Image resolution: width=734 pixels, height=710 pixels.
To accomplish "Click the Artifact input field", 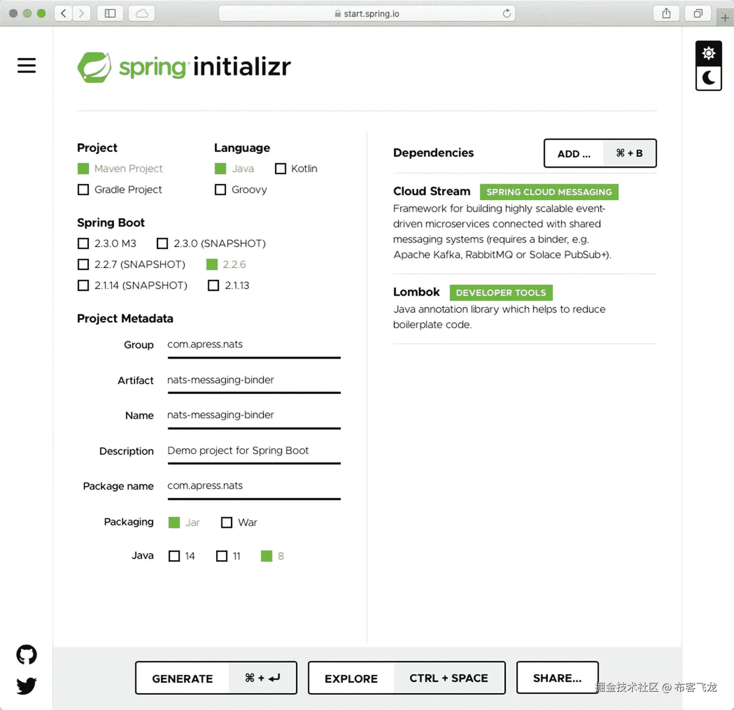I will point(253,380).
